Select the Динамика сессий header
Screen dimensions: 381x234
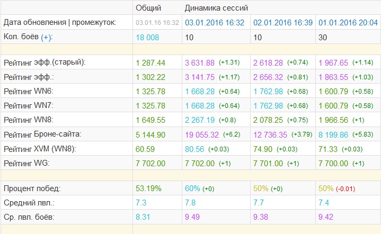[x=216, y=8]
